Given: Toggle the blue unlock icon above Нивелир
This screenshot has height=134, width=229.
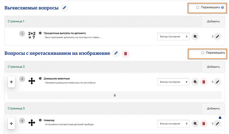Looking at the screenshot, I should (220, 117).
